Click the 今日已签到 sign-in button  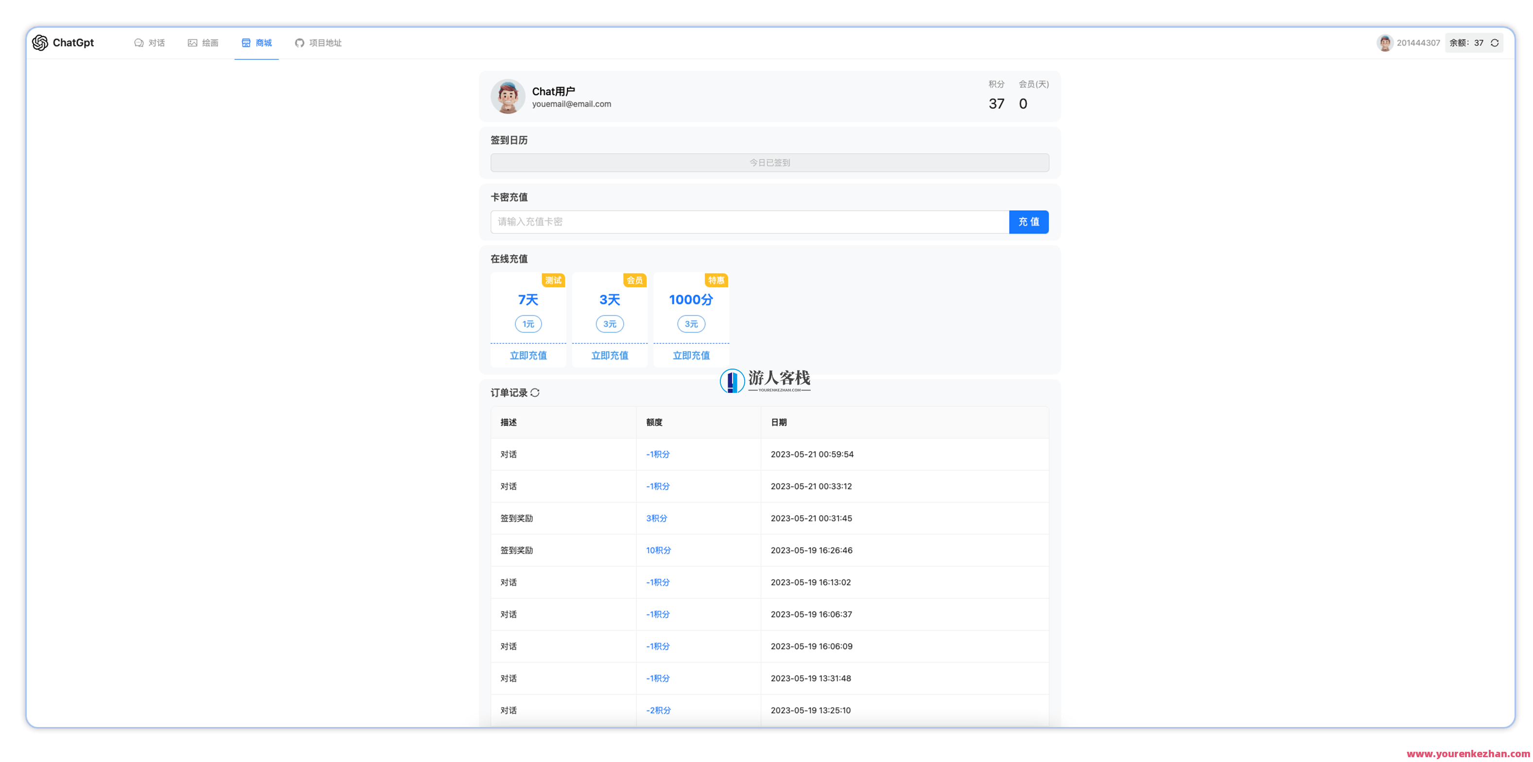(x=769, y=162)
